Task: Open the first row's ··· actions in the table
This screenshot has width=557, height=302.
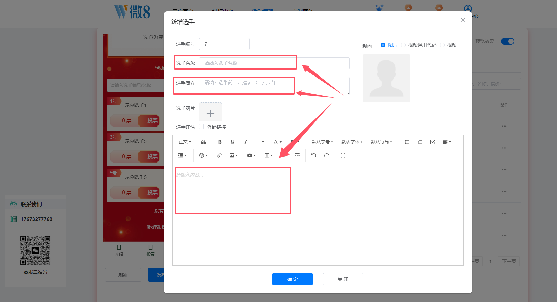Action: click(x=504, y=126)
